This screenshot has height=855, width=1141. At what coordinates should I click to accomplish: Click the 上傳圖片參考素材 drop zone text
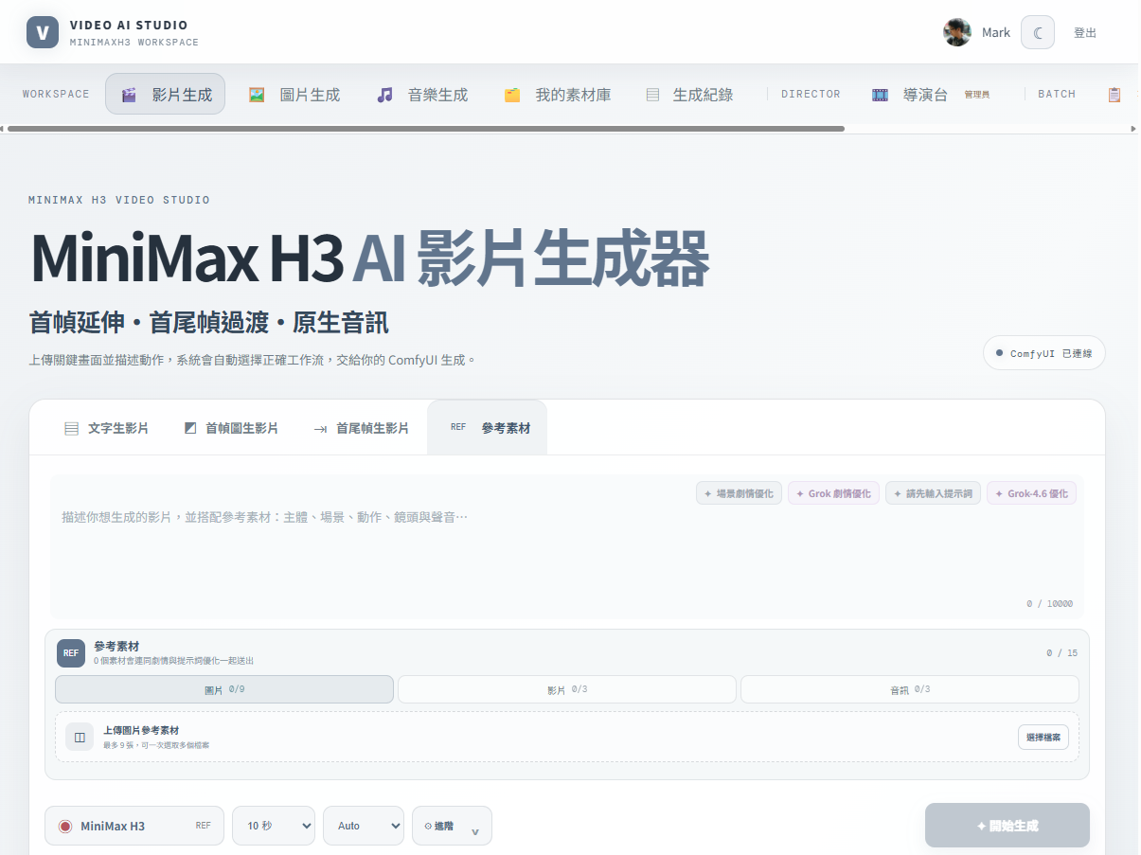point(141,730)
